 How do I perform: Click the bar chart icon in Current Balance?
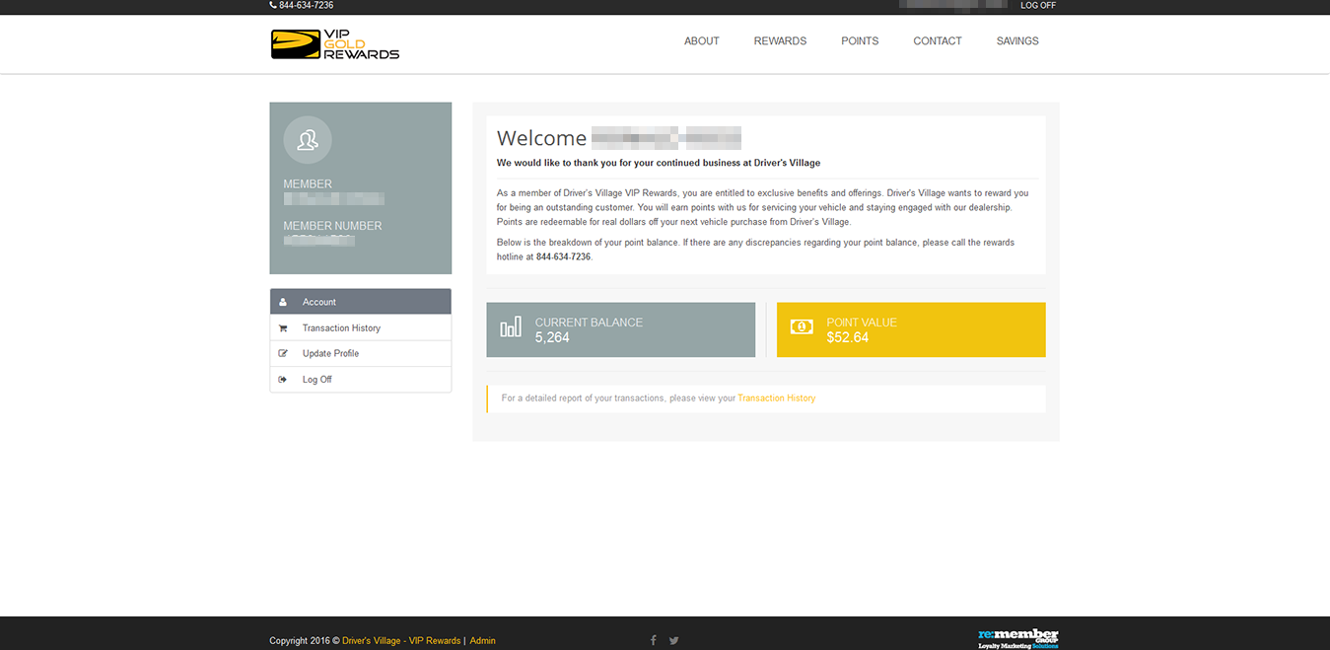511,327
